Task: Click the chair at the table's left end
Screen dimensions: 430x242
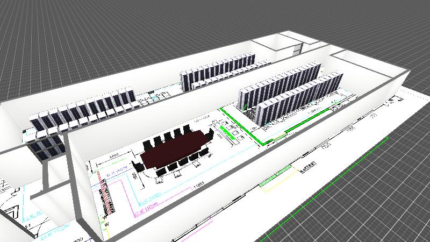Action: pyautogui.click(x=138, y=166)
